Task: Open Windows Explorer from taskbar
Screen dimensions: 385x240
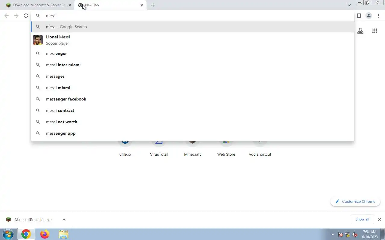Action: (63, 234)
